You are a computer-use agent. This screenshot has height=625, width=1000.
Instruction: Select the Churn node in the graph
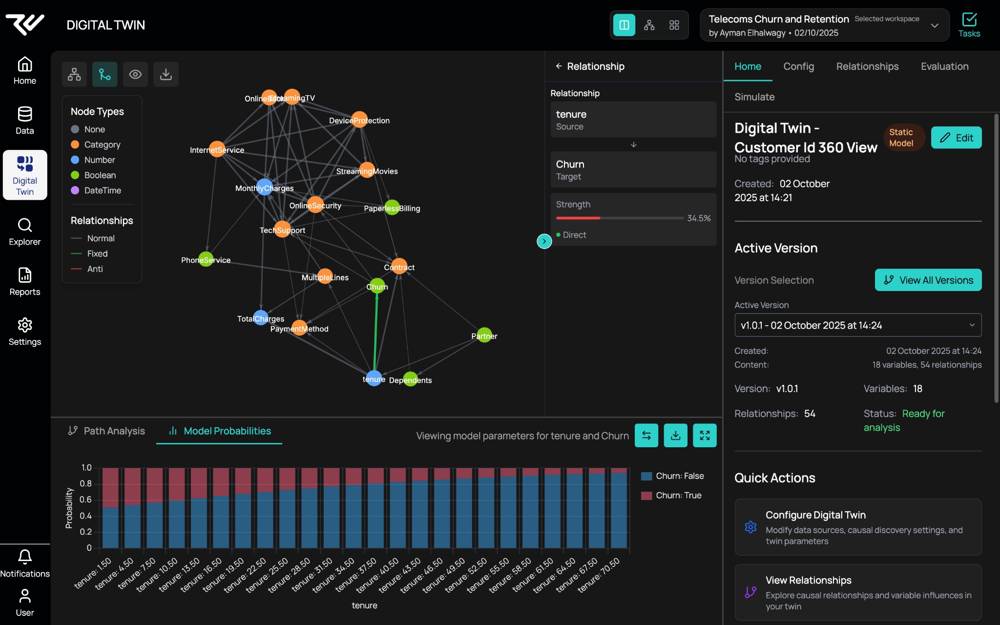coord(377,286)
